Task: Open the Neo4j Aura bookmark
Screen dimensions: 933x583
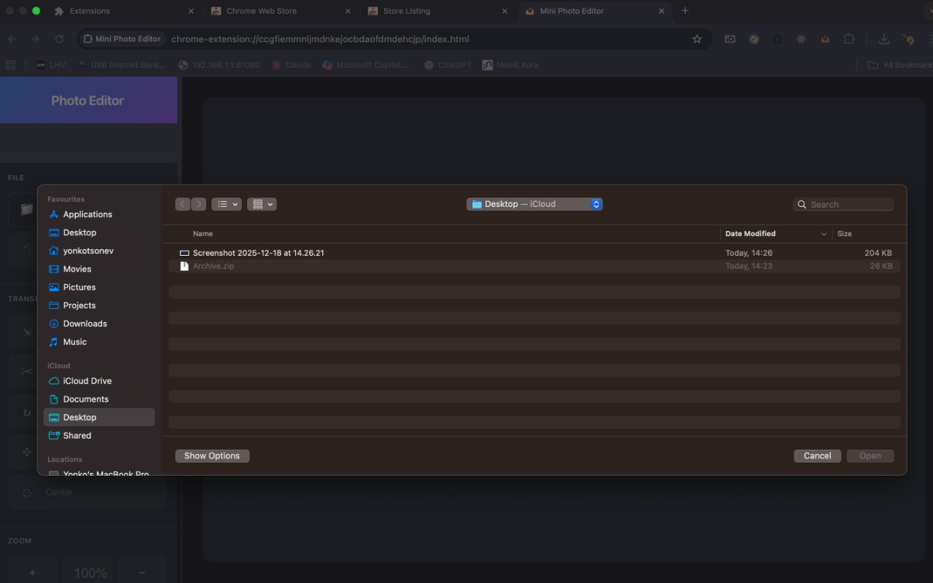Action: [510, 65]
